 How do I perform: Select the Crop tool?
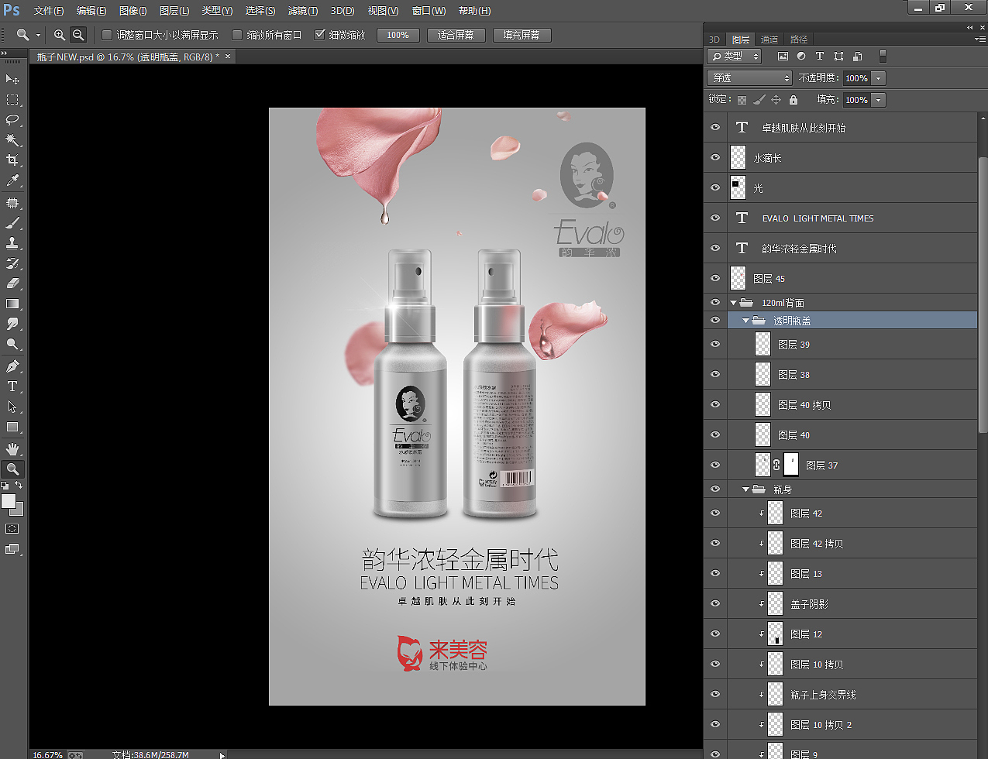pos(12,160)
